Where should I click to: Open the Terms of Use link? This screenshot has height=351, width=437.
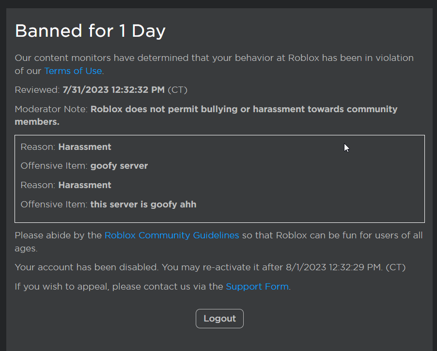coord(73,71)
